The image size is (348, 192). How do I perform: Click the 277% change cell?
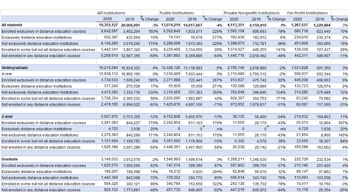(x=213, y=37)
